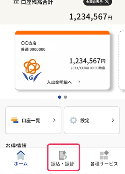Tap the dashed next account card
125x174 pixels.
[x=122, y=60]
